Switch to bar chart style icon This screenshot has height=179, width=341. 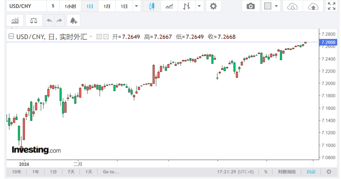[x=186, y=6]
